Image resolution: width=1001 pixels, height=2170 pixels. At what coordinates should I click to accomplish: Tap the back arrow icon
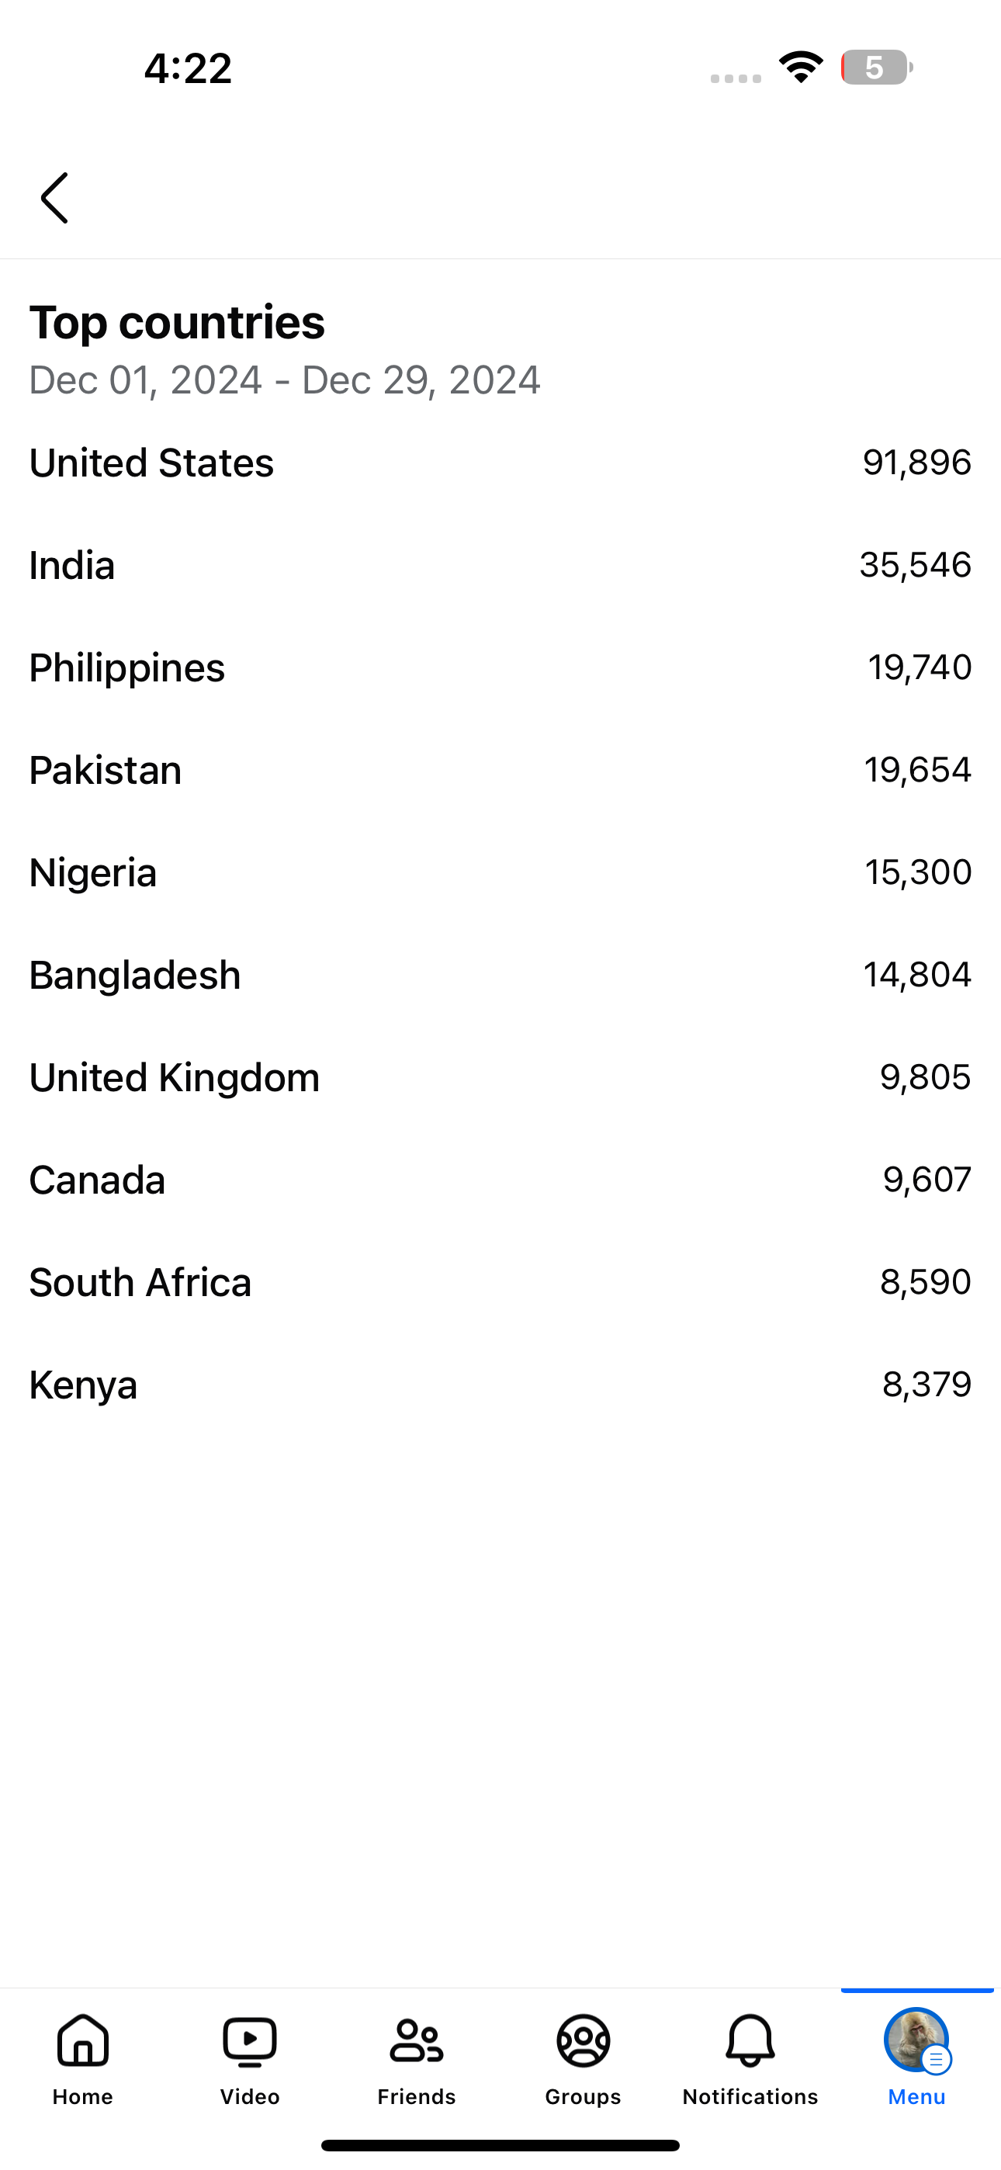coord(55,198)
